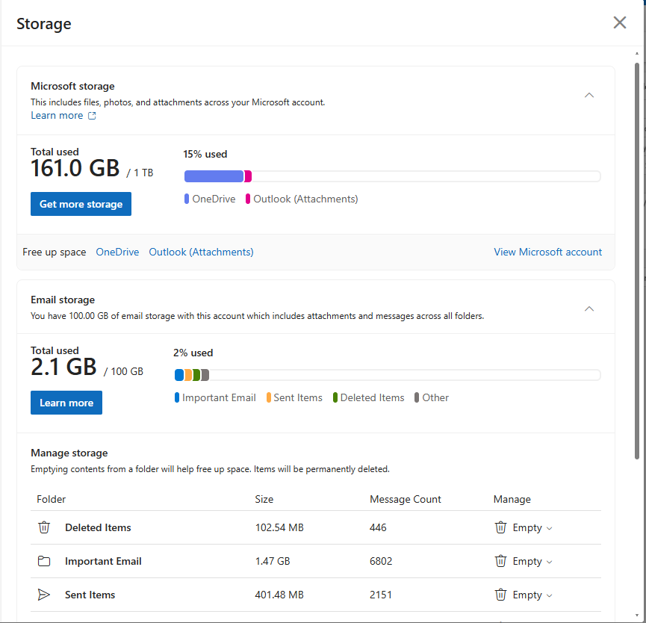Click the Manage column header

click(512, 499)
